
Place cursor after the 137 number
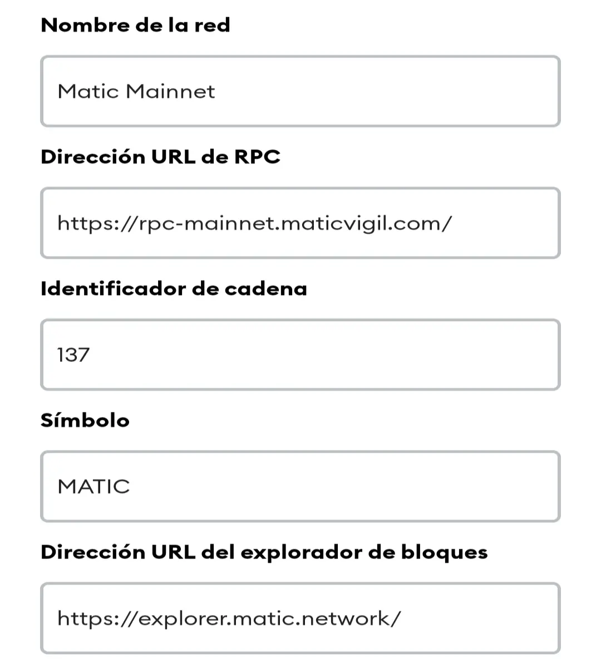91,355
